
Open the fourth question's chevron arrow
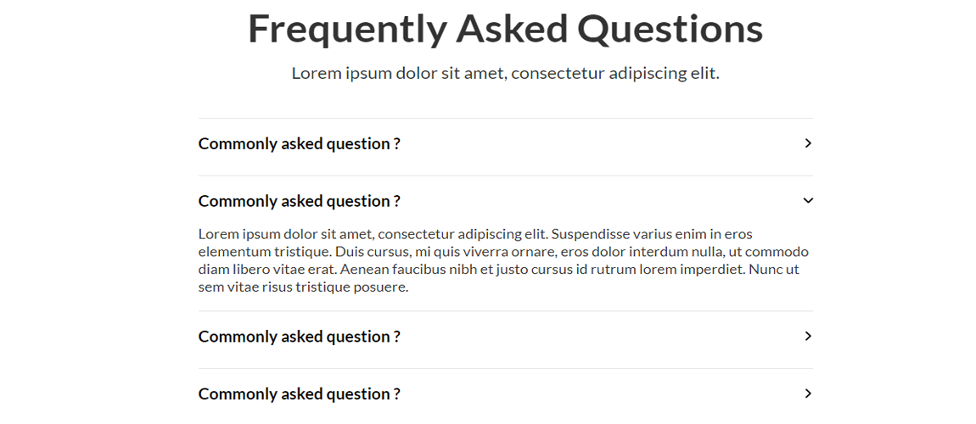click(x=808, y=393)
